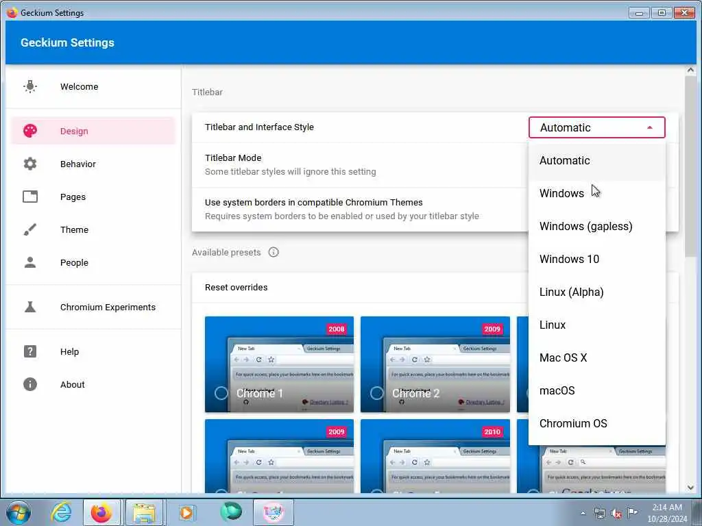Image resolution: width=702 pixels, height=526 pixels.
Task: Click the Welcome lightbulb icon in the sidebar
Action: tap(30, 86)
